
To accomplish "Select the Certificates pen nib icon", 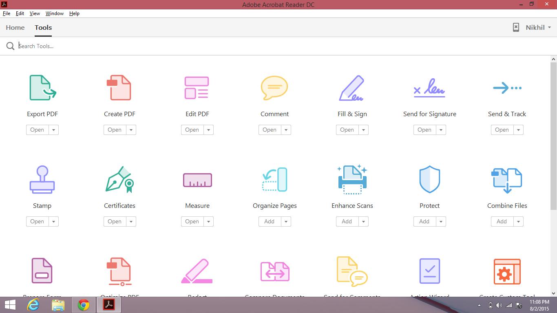I will (x=119, y=179).
